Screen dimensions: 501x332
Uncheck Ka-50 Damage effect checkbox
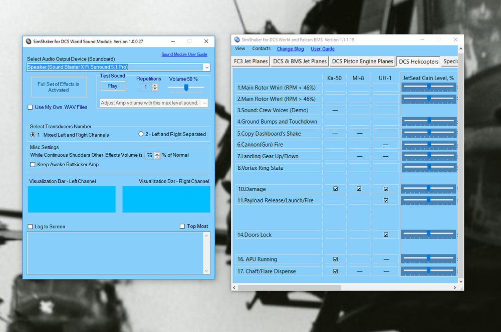coord(336,189)
